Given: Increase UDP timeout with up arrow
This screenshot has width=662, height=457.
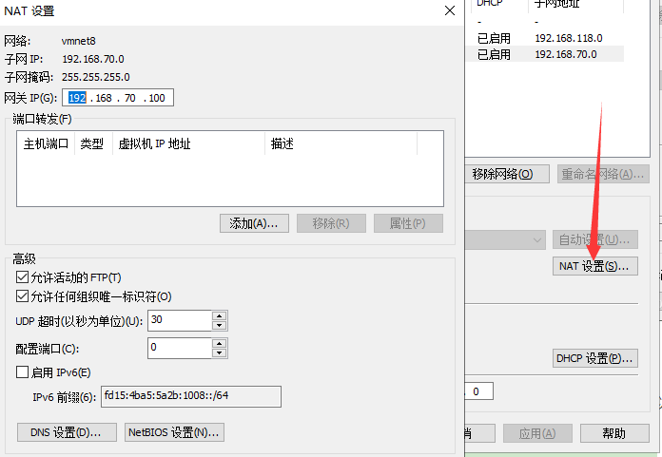Looking at the screenshot, I should 219,315.
